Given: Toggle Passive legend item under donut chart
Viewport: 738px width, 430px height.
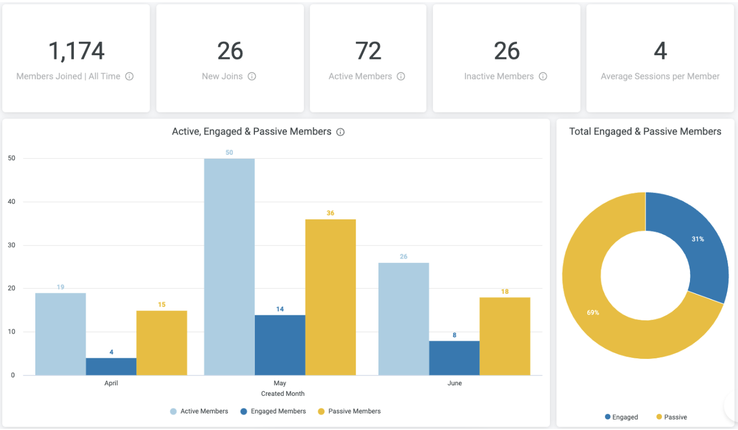Looking at the screenshot, I should click(671, 417).
